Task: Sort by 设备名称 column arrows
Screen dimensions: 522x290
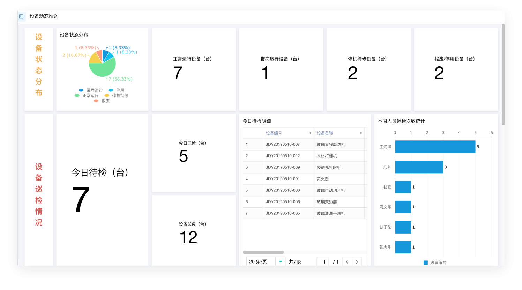Action: click(361, 133)
